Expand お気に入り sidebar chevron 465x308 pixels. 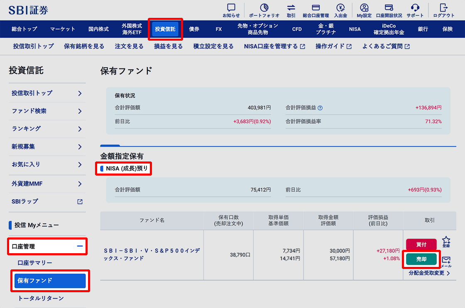80,164
